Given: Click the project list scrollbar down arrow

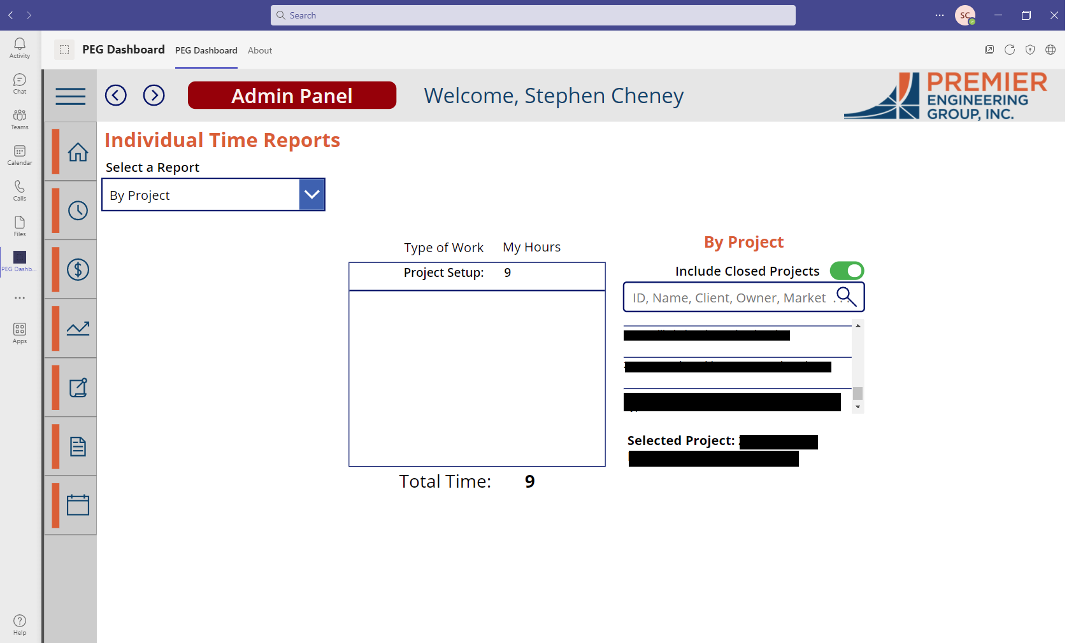Looking at the screenshot, I should [857, 407].
